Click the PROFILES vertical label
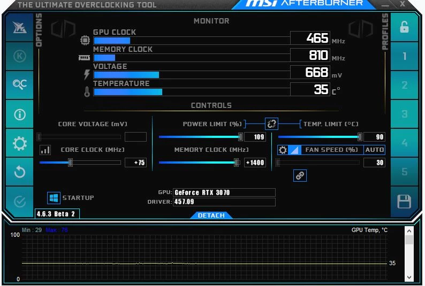Screen dimensions: 425x286 (385, 32)
